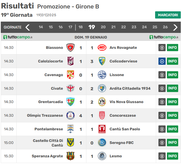Click the Vis Nova Giussano crest

tap(102, 102)
